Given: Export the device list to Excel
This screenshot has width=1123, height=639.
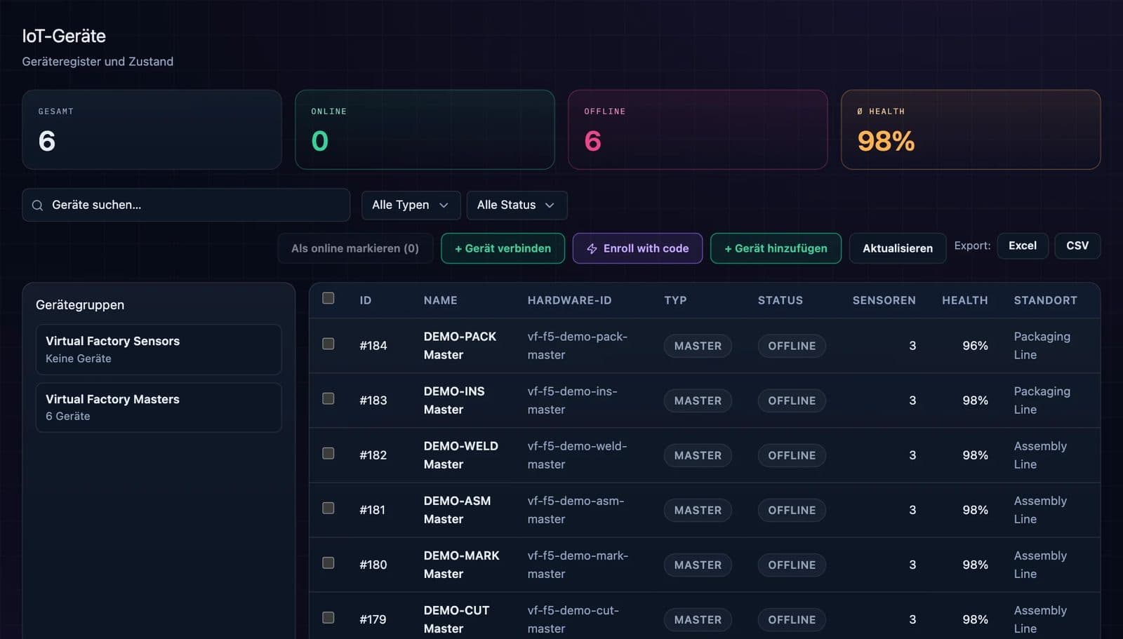Looking at the screenshot, I should [x=1023, y=245].
